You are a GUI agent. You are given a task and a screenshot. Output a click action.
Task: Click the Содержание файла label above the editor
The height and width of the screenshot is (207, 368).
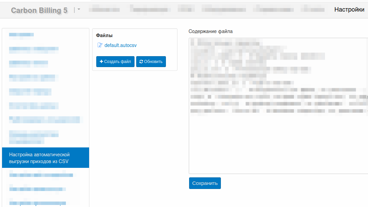tap(210, 31)
